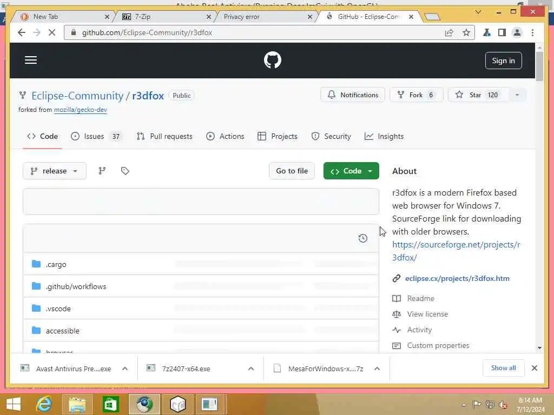554x415 pixels.
Task: Expand options for MesaForWindows download
Action: pyautogui.click(x=377, y=369)
